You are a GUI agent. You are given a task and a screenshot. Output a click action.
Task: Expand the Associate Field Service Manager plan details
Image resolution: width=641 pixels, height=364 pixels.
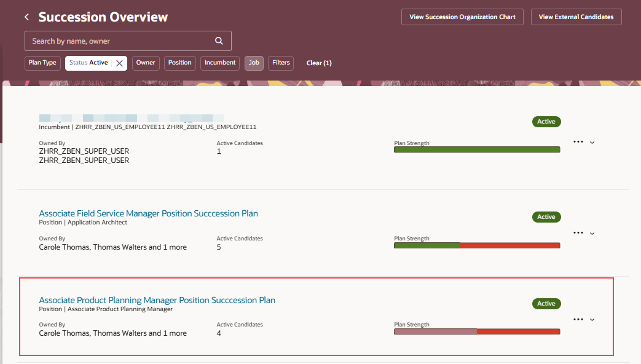pyautogui.click(x=592, y=233)
